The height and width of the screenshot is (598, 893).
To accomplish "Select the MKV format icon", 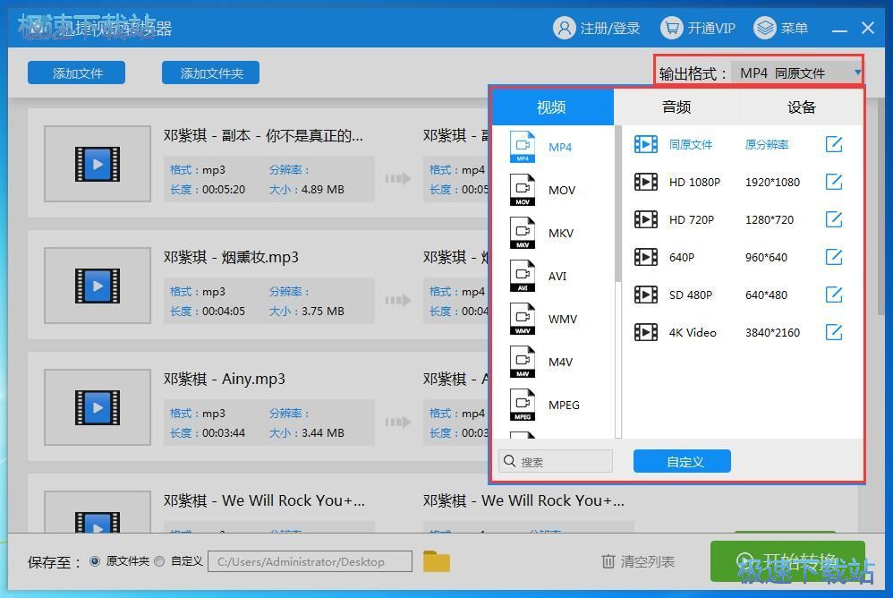I will coord(523,233).
